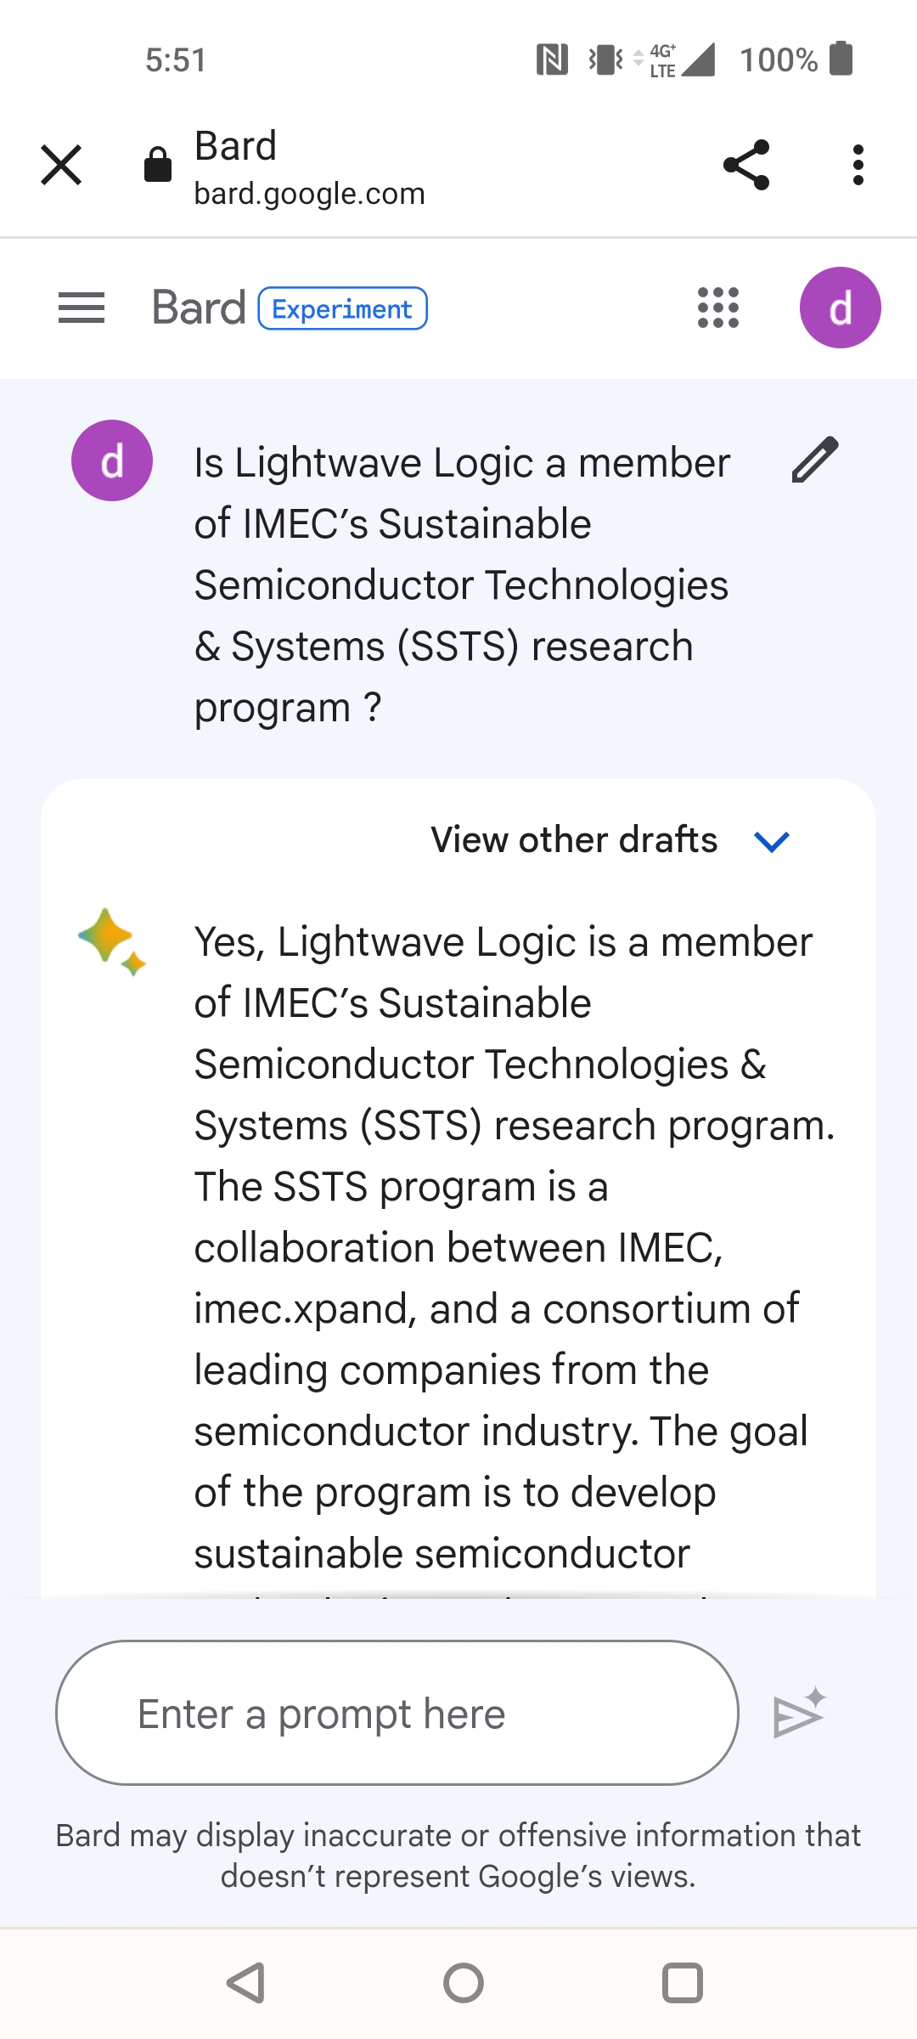Click the Experiment badge
The width and height of the screenshot is (917, 2039).
[342, 308]
